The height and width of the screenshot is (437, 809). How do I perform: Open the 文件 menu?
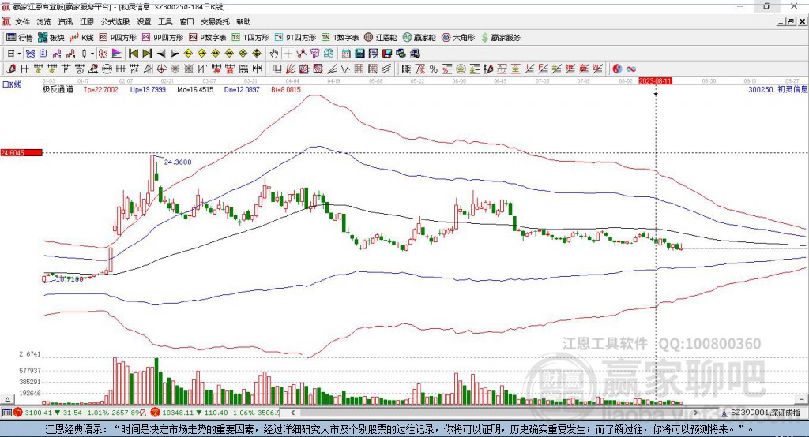tap(22, 21)
